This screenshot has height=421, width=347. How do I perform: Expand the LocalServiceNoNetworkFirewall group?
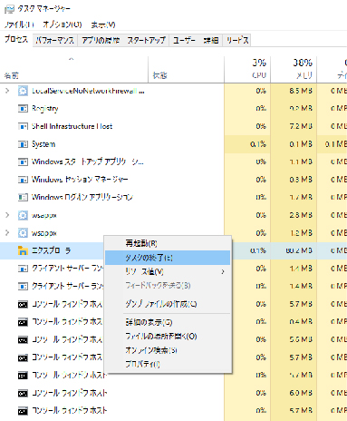[7, 91]
